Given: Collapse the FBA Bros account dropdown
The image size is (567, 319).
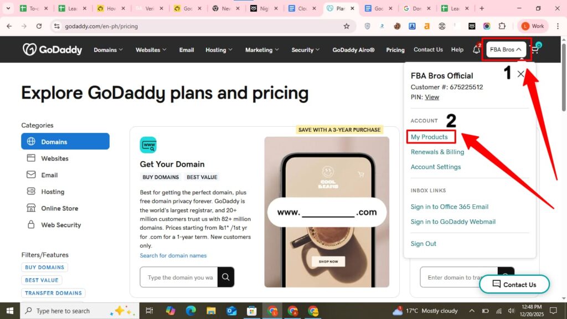Looking at the screenshot, I should 506,49.
